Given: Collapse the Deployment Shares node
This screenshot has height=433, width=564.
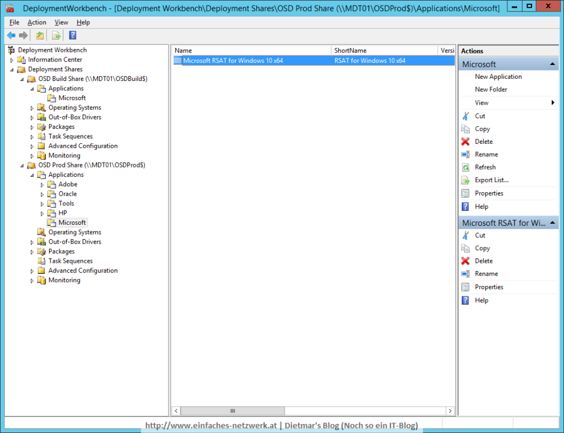Looking at the screenshot, I should [x=12, y=70].
